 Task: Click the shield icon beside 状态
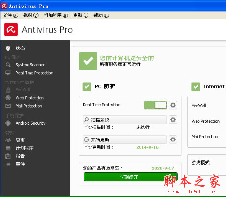pos(8,48)
